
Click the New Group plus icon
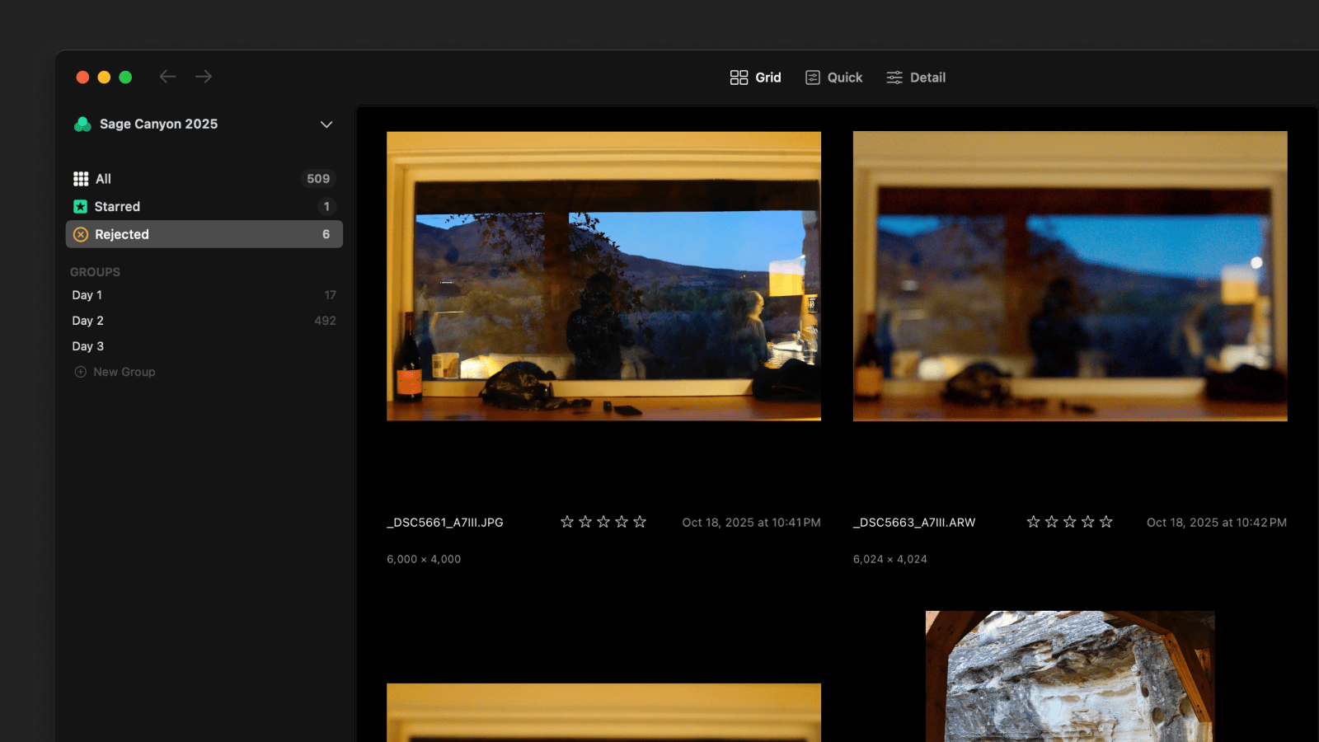coord(81,372)
